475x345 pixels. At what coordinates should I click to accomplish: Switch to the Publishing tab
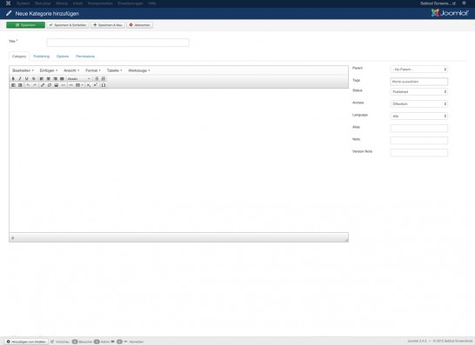click(42, 56)
